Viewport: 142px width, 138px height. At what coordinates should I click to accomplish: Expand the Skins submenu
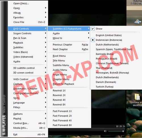(x=28, y=98)
